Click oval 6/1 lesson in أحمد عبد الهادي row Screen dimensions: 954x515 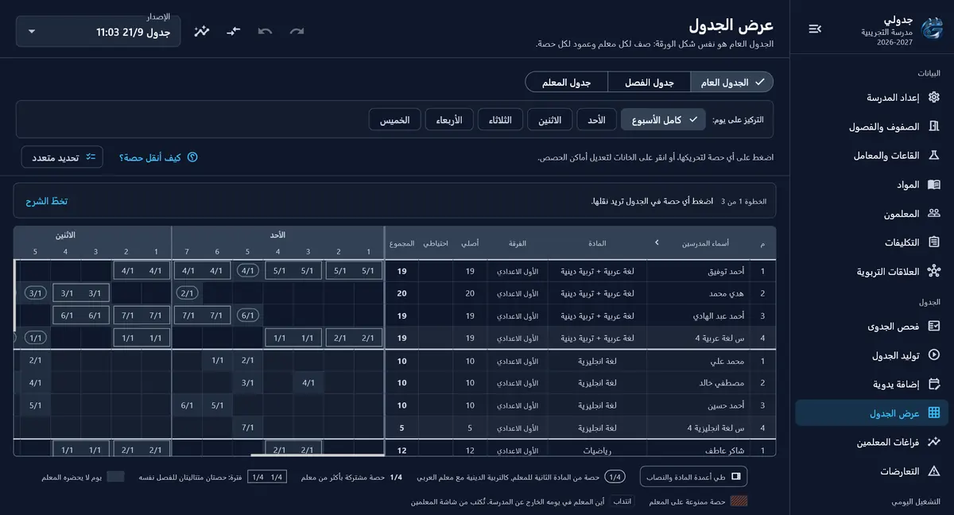point(248,316)
